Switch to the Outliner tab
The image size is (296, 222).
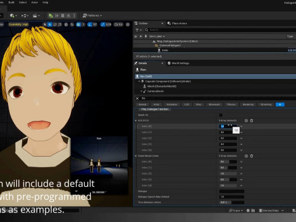(143, 23)
